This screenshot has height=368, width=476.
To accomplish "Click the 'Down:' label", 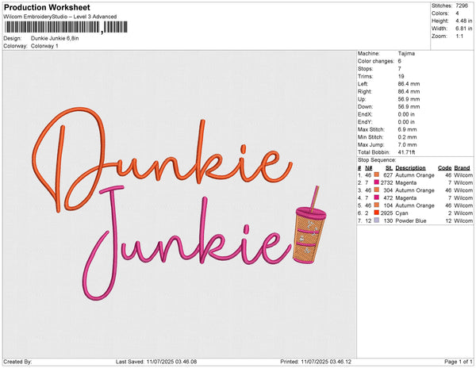I will pyautogui.click(x=365, y=107).
